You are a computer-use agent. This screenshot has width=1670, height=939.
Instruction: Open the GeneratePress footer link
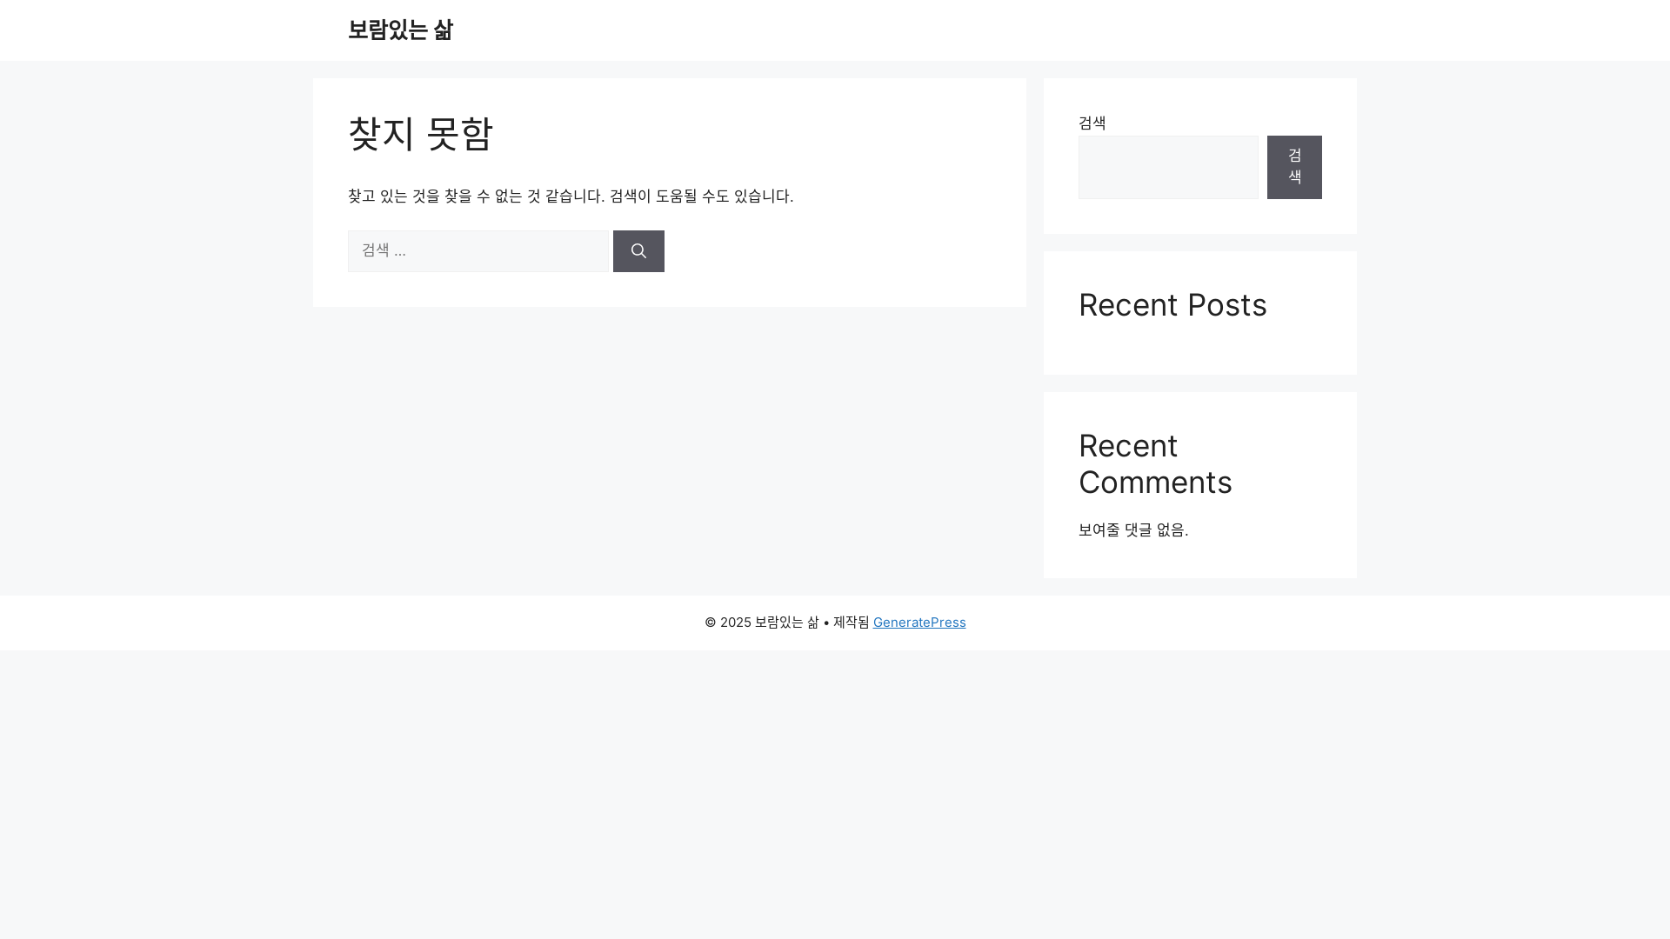coord(919,623)
